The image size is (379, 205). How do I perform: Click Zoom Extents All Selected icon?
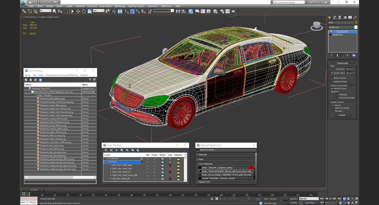coord(357,198)
